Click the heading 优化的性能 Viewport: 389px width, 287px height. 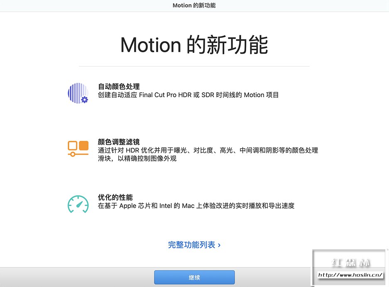coord(115,197)
